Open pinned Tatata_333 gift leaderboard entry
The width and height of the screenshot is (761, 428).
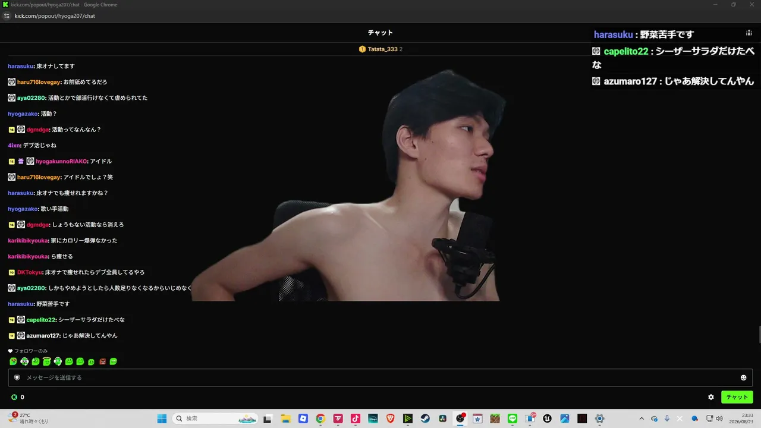380,49
